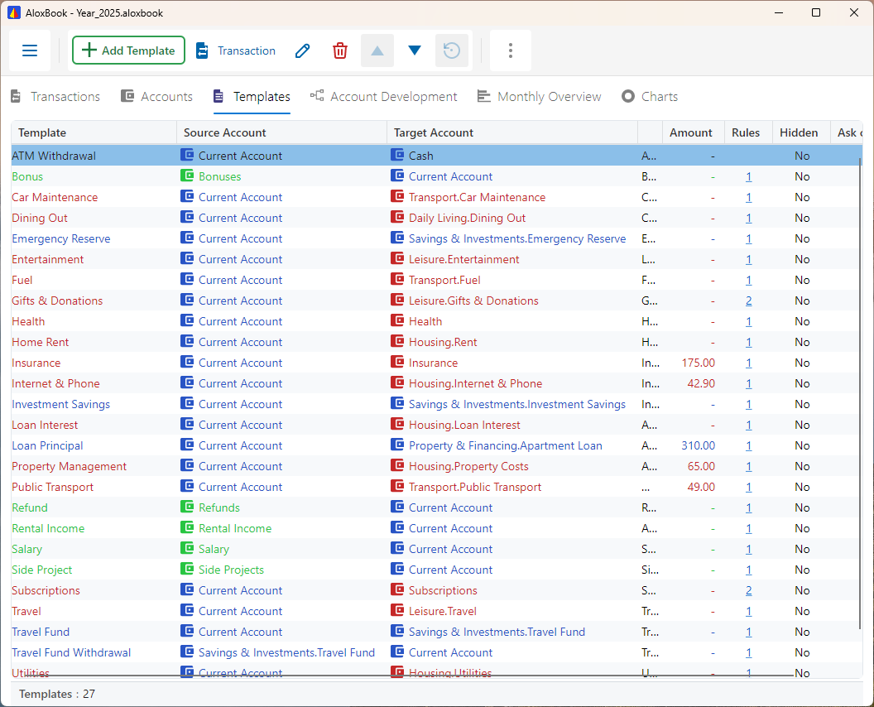
Task: Click the Rules column header
Action: click(x=748, y=132)
